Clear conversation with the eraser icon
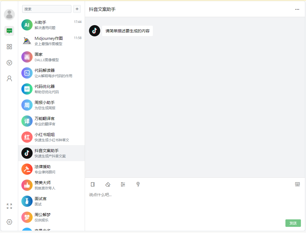306x233 pixels. click(x=108, y=184)
